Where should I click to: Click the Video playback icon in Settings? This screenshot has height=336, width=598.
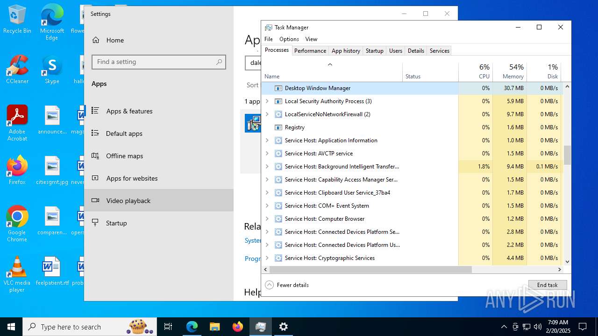tap(95, 201)
